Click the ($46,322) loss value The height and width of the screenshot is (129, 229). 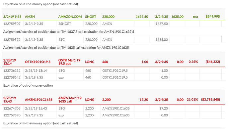[213, 62]
